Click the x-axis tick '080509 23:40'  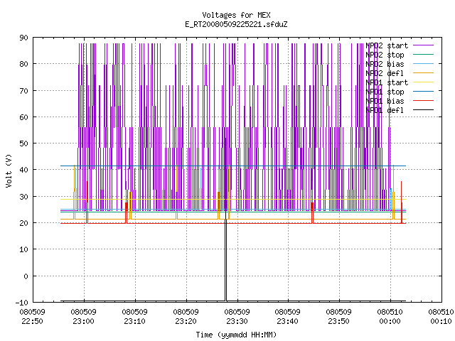click(287, 317)
